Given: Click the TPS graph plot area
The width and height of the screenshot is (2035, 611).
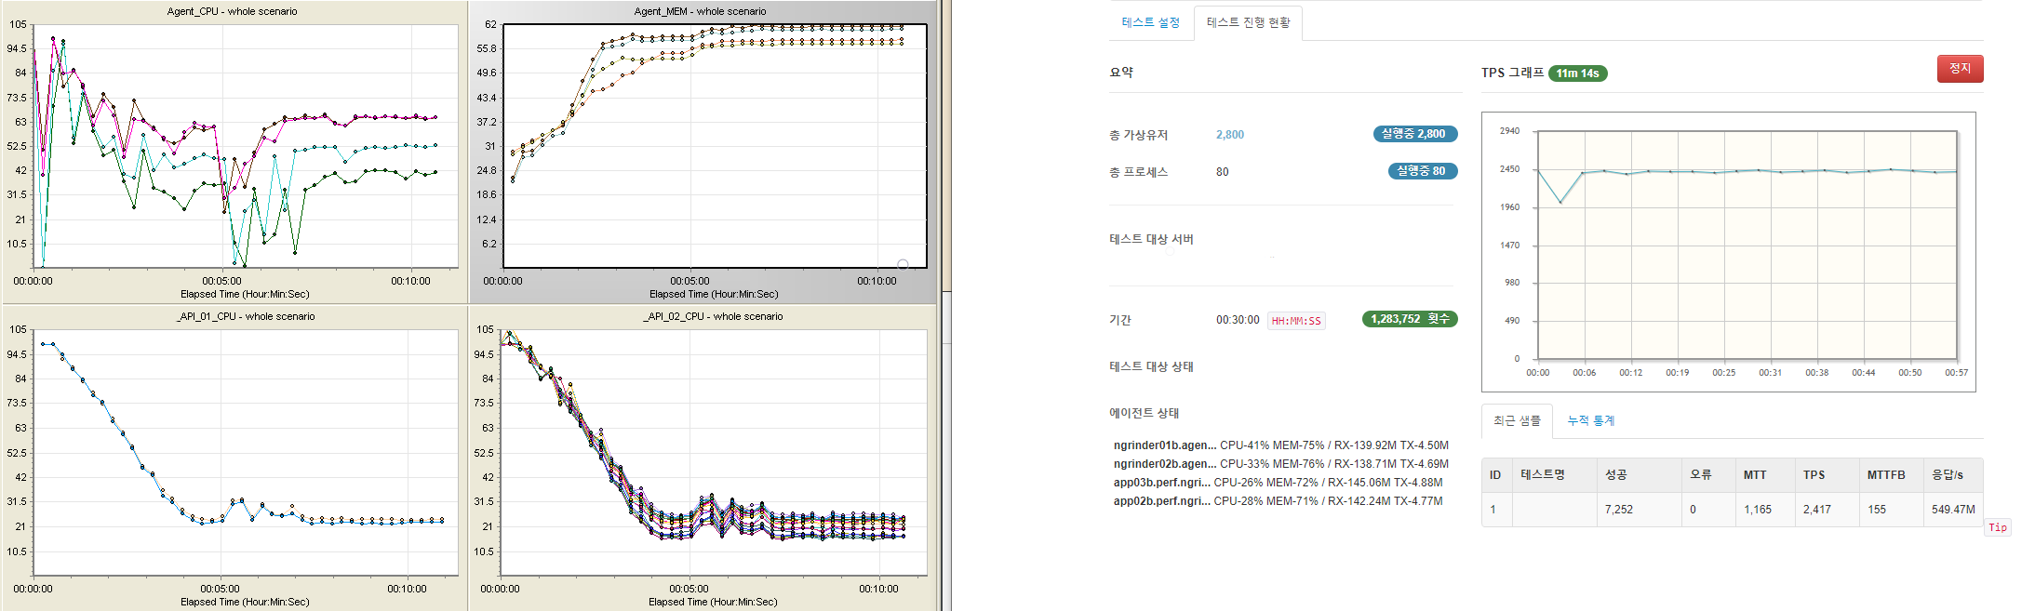Looking at the screenshot, I should point(1747,246).
